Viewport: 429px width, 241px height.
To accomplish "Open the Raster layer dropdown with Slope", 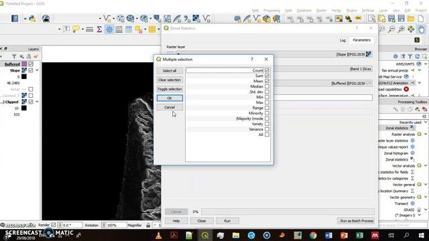I will (x=273, y=54).
